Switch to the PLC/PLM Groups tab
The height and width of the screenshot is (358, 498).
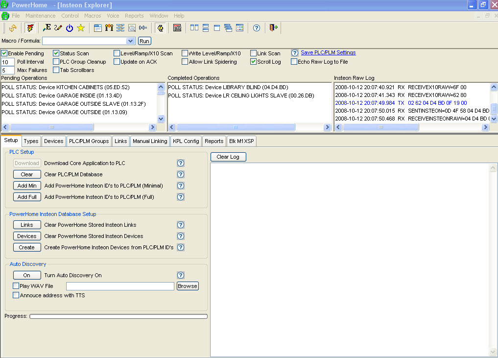point(89,141)
